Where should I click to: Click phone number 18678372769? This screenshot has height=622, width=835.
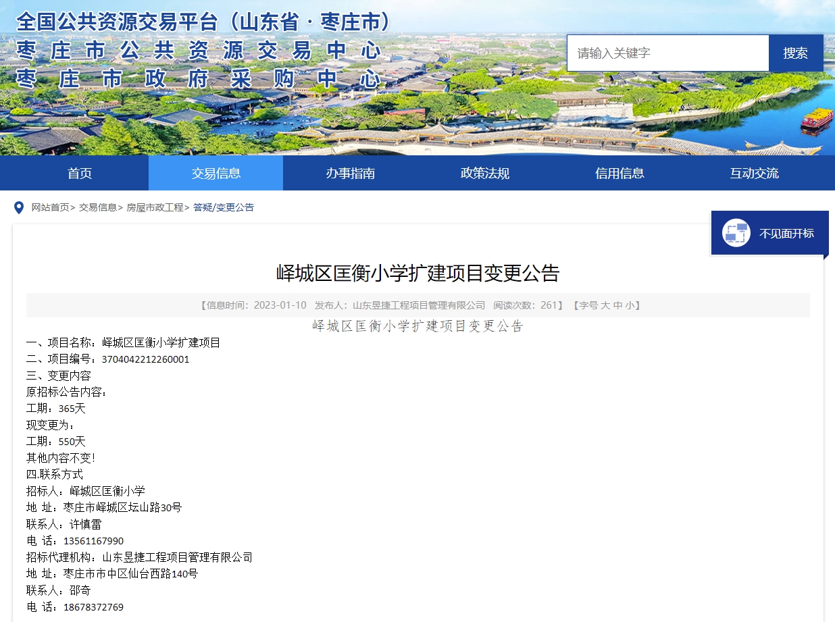point(93,607)
